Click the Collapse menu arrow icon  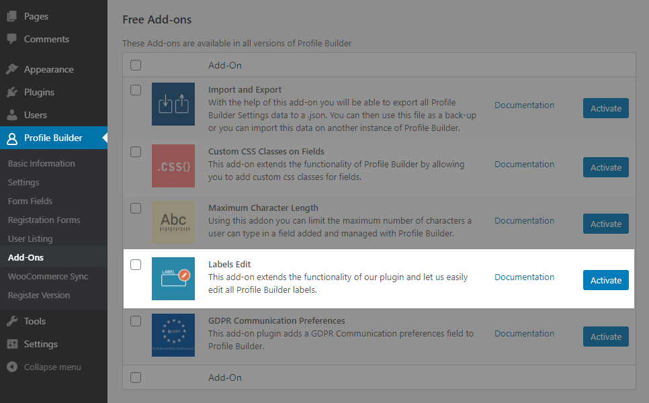tap(12, 367)
